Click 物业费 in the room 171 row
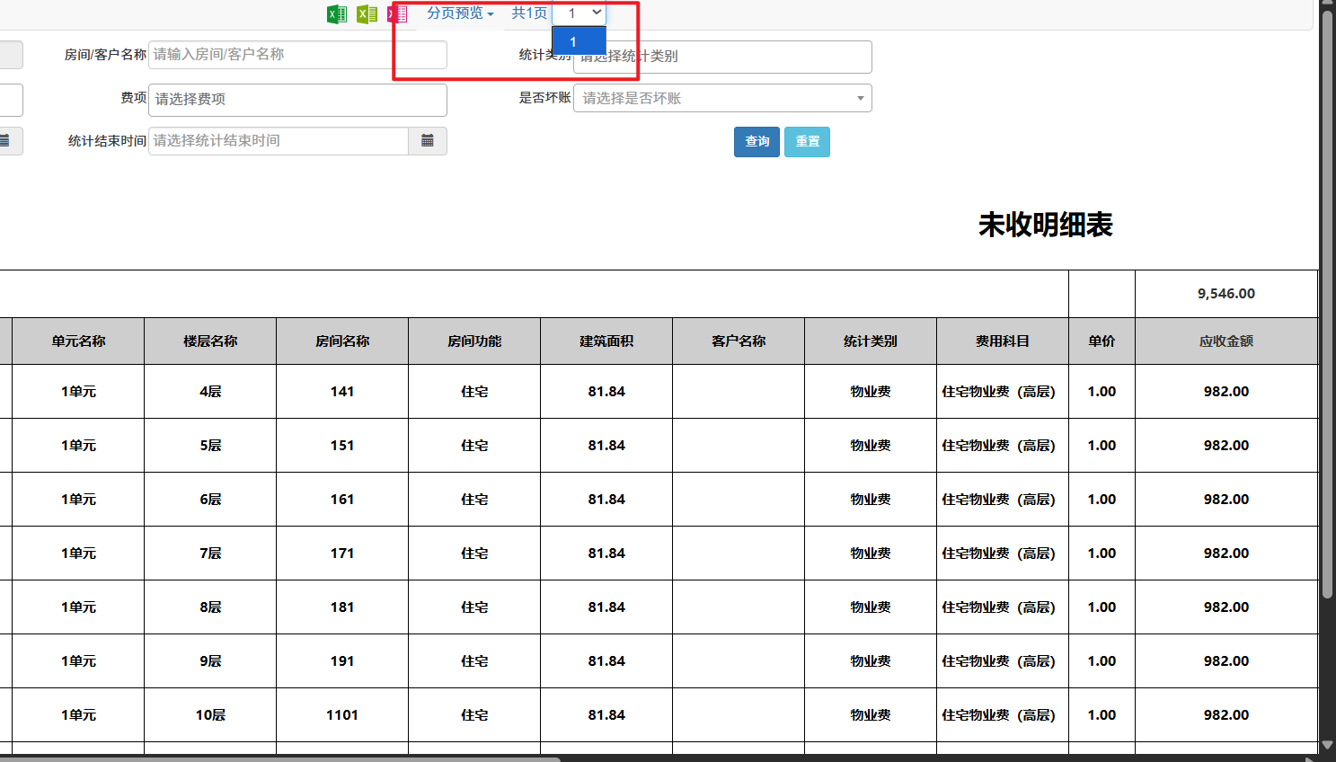The image size is (1336, 762). click(871, 554)
